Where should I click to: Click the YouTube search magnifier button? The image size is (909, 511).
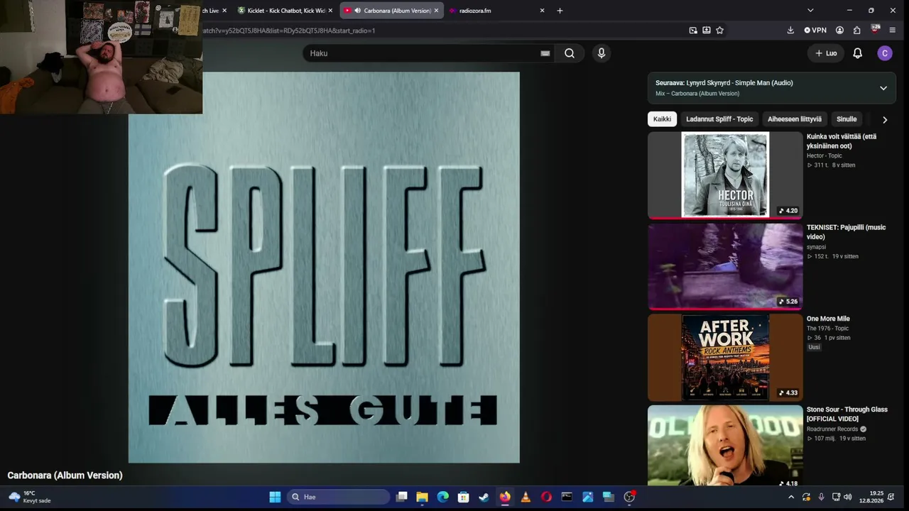click(570, 53)
